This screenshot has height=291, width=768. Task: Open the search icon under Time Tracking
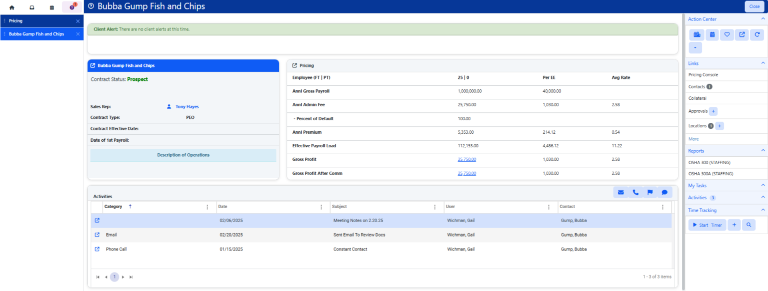[748, 225]
